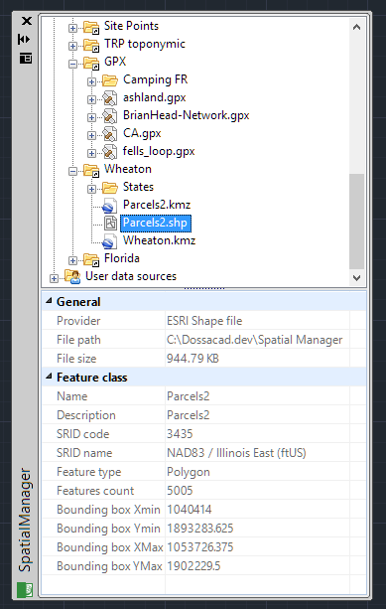Open the palette properties menu icon

(26, 59)
